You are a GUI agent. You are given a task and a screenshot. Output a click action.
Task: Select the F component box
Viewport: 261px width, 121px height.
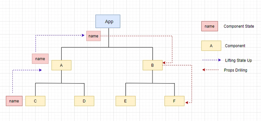point(175,101)
